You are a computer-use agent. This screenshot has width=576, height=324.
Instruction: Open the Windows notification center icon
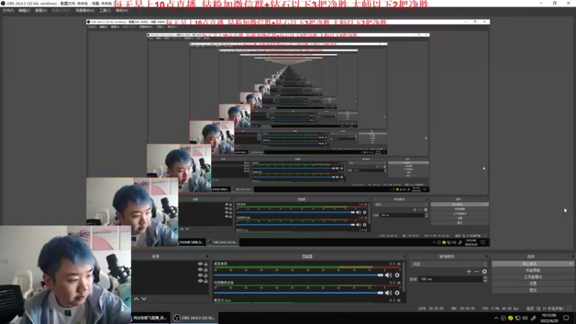pyautogui.click(x=566, y=318)
